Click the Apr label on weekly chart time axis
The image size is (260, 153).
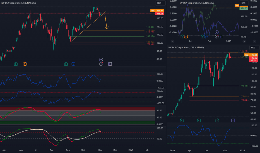[x=189, y=150]
